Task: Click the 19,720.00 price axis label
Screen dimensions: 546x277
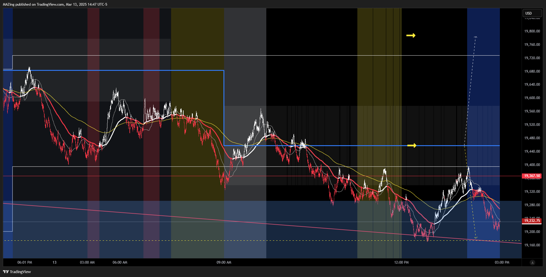Action: click(532, 58)
